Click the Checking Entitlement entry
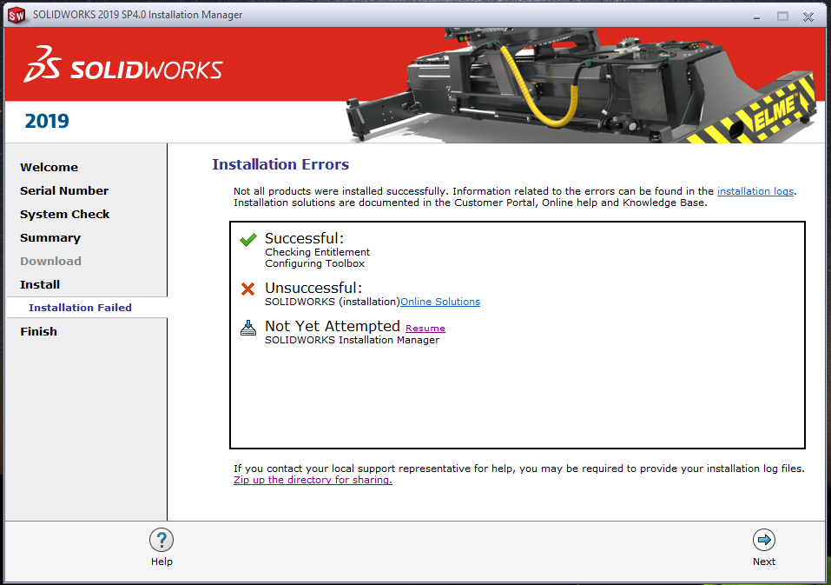Screen dimensions: 831x585 (318, 252)
